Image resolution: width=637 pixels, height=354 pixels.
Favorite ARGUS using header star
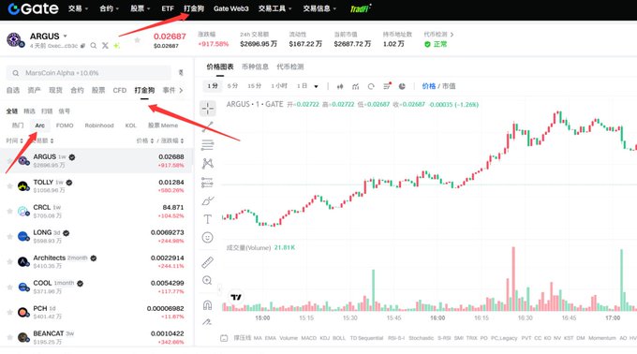pyautogui.click(x=137, y=40)
